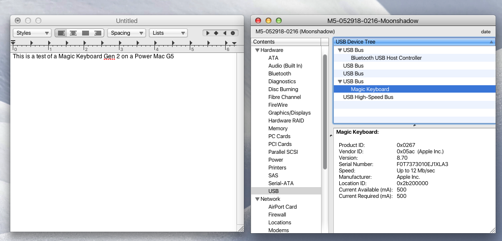Collapse the USB Bus containing Magic Keyboard

tap(340, 81)
